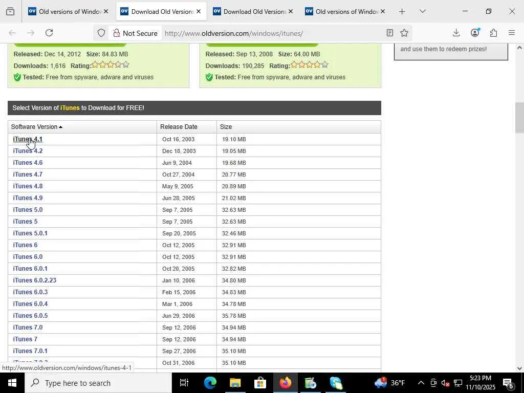Open weather widget showing 36°F

[389, 383]
